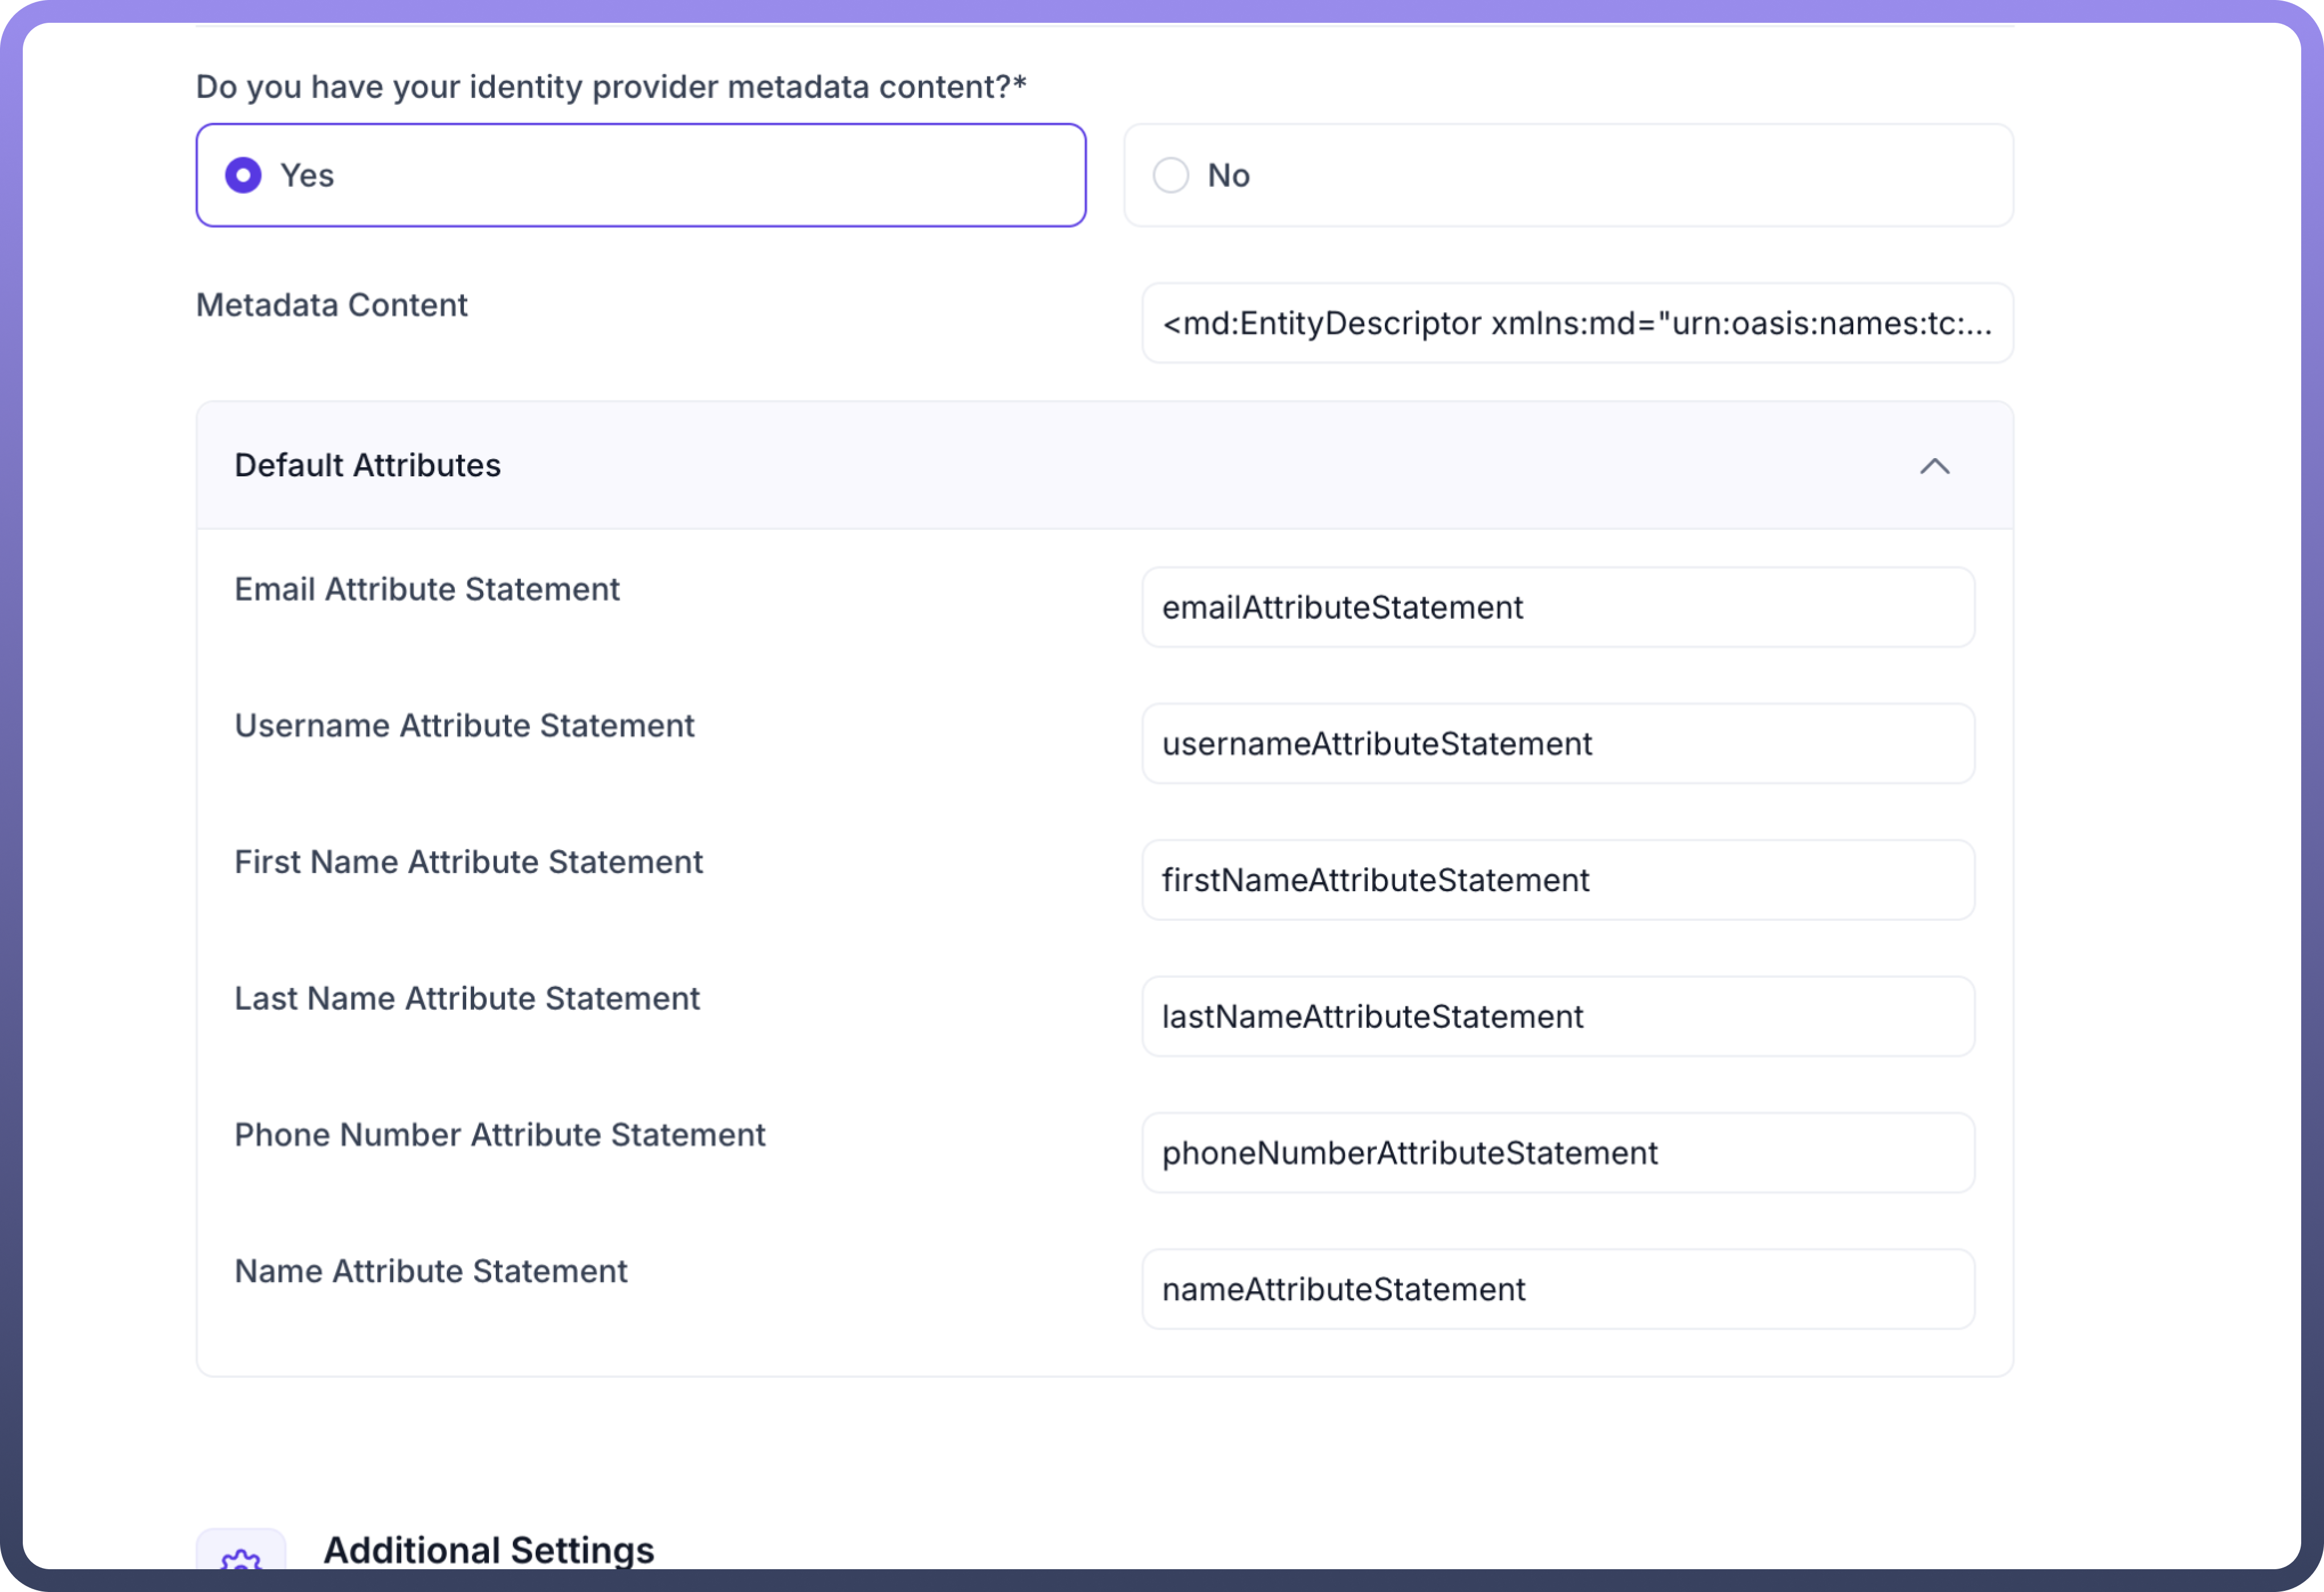Click the Email Attribute Statement label
The width and height of the screenshot is (2324, 1592).
coord(427,590)
